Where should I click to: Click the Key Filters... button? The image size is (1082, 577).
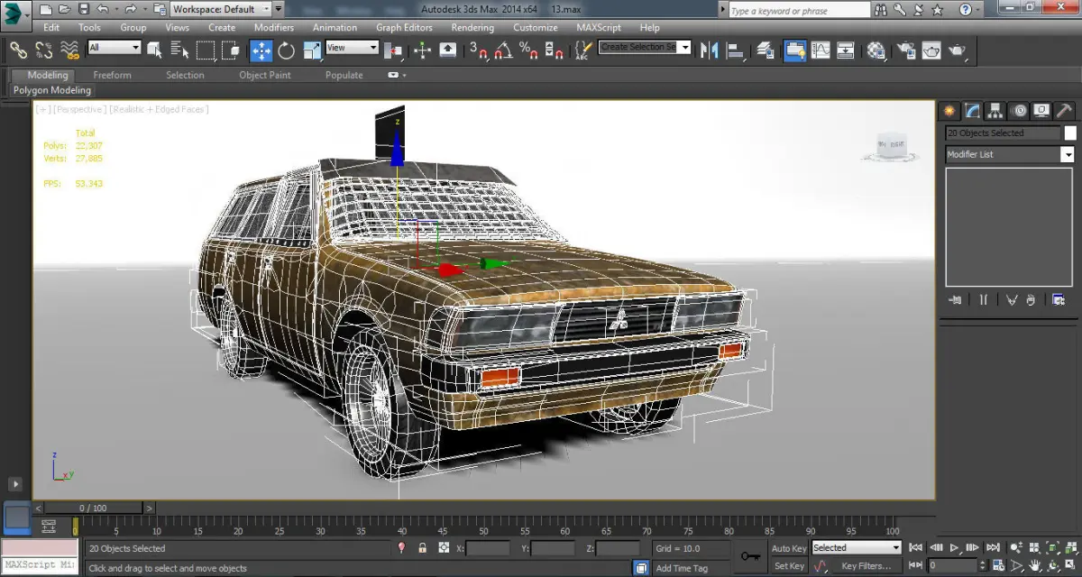864,566
